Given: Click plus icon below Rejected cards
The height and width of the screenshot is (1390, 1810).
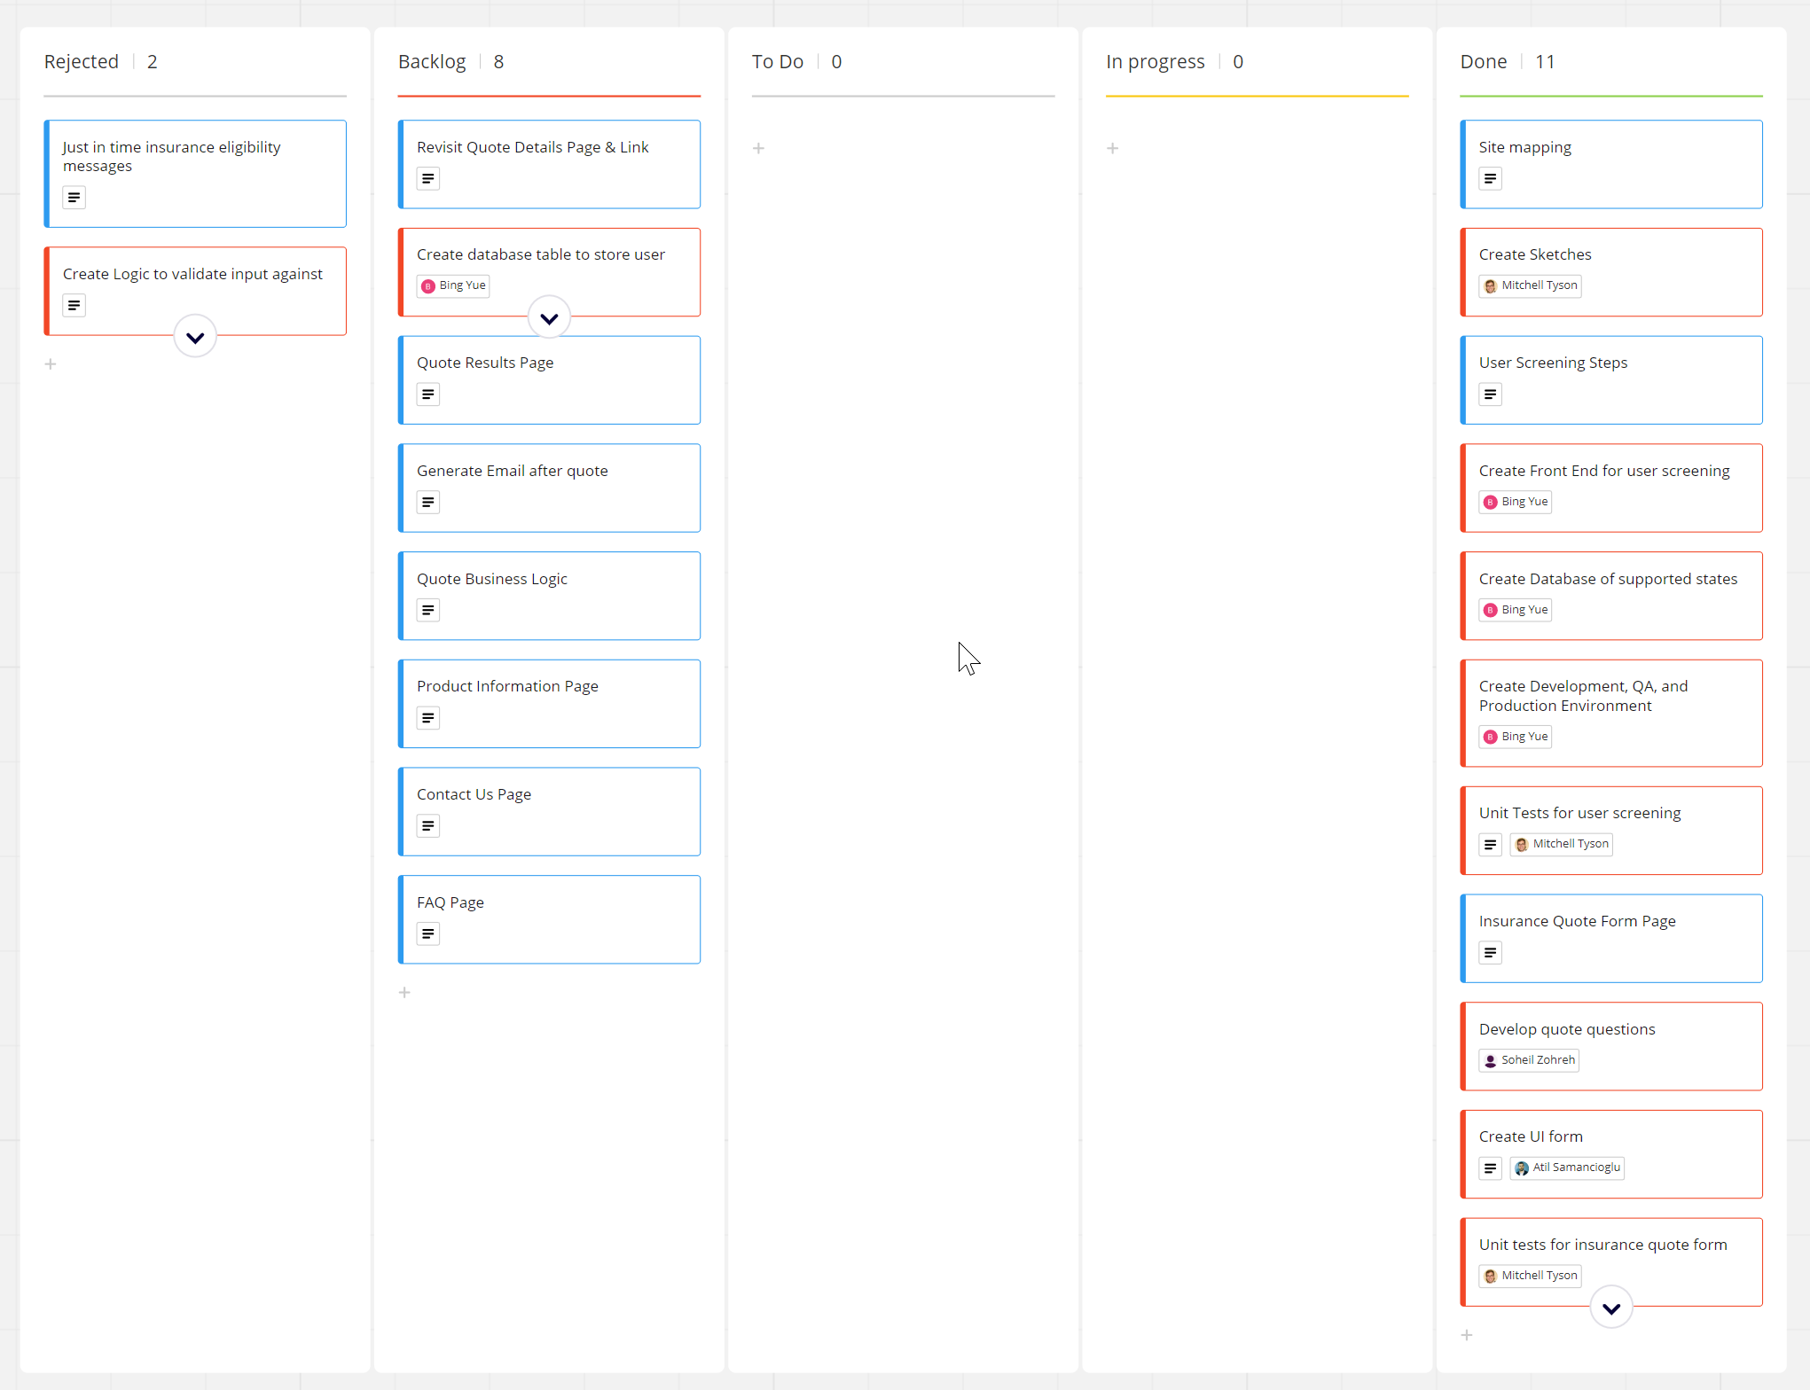Looking at the screenshot, I should pyautogui.click(x=51, y=363).
